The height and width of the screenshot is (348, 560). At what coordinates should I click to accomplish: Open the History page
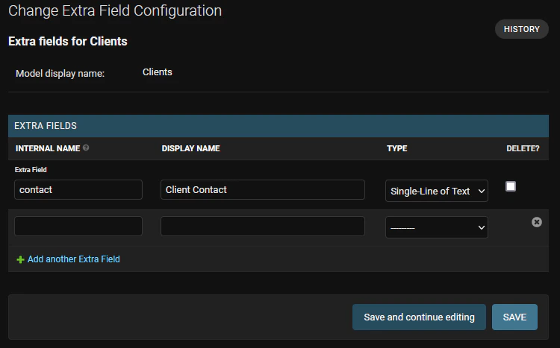[521, 29]
